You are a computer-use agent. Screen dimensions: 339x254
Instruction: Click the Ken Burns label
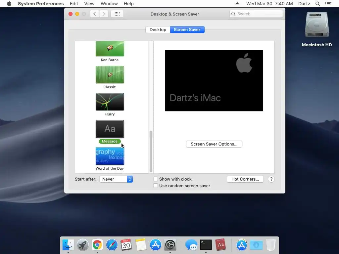point(110,60)
